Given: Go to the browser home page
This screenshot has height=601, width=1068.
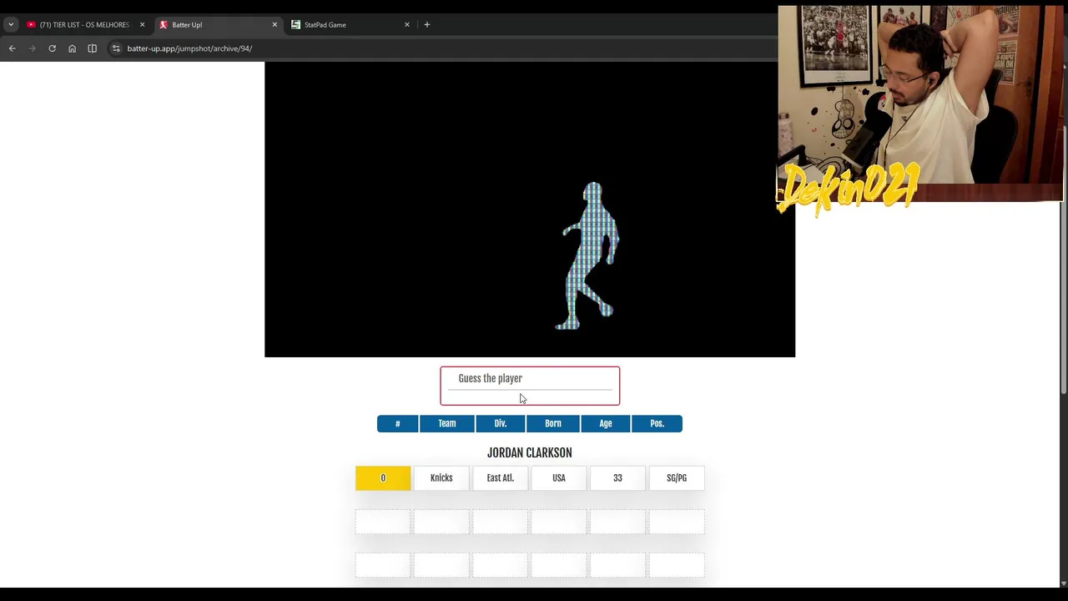Looking at the screenshot, I should point(72,48).
